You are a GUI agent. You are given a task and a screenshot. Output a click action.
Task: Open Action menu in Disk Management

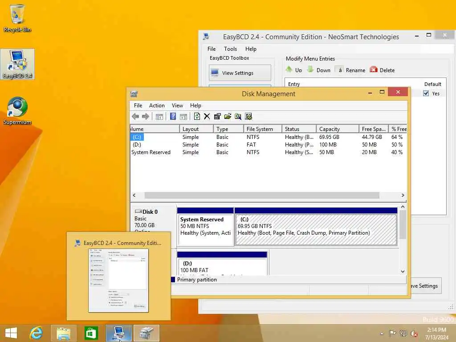point(157,106)
